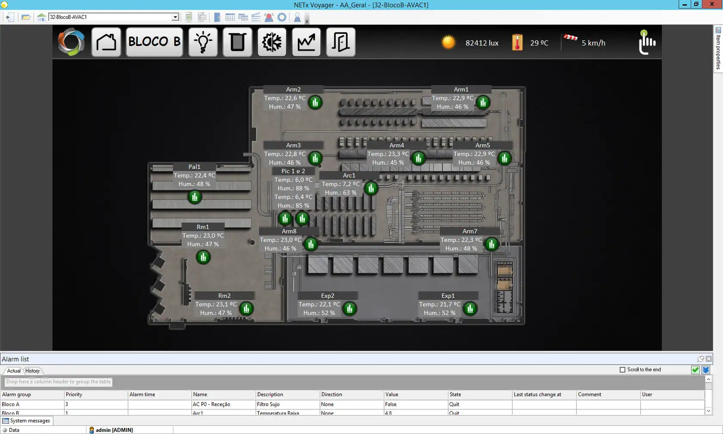Open the trend chart graph page
The height and width of the screenshot is (434, 723).
pyautogui.click(x=306, y=42)
